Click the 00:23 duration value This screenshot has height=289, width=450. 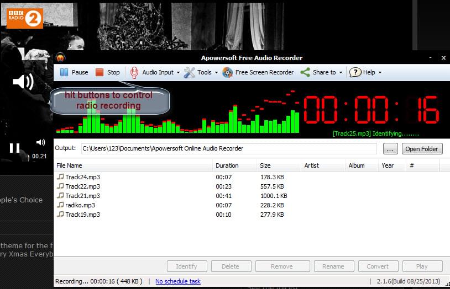click(x=223, y=186)
